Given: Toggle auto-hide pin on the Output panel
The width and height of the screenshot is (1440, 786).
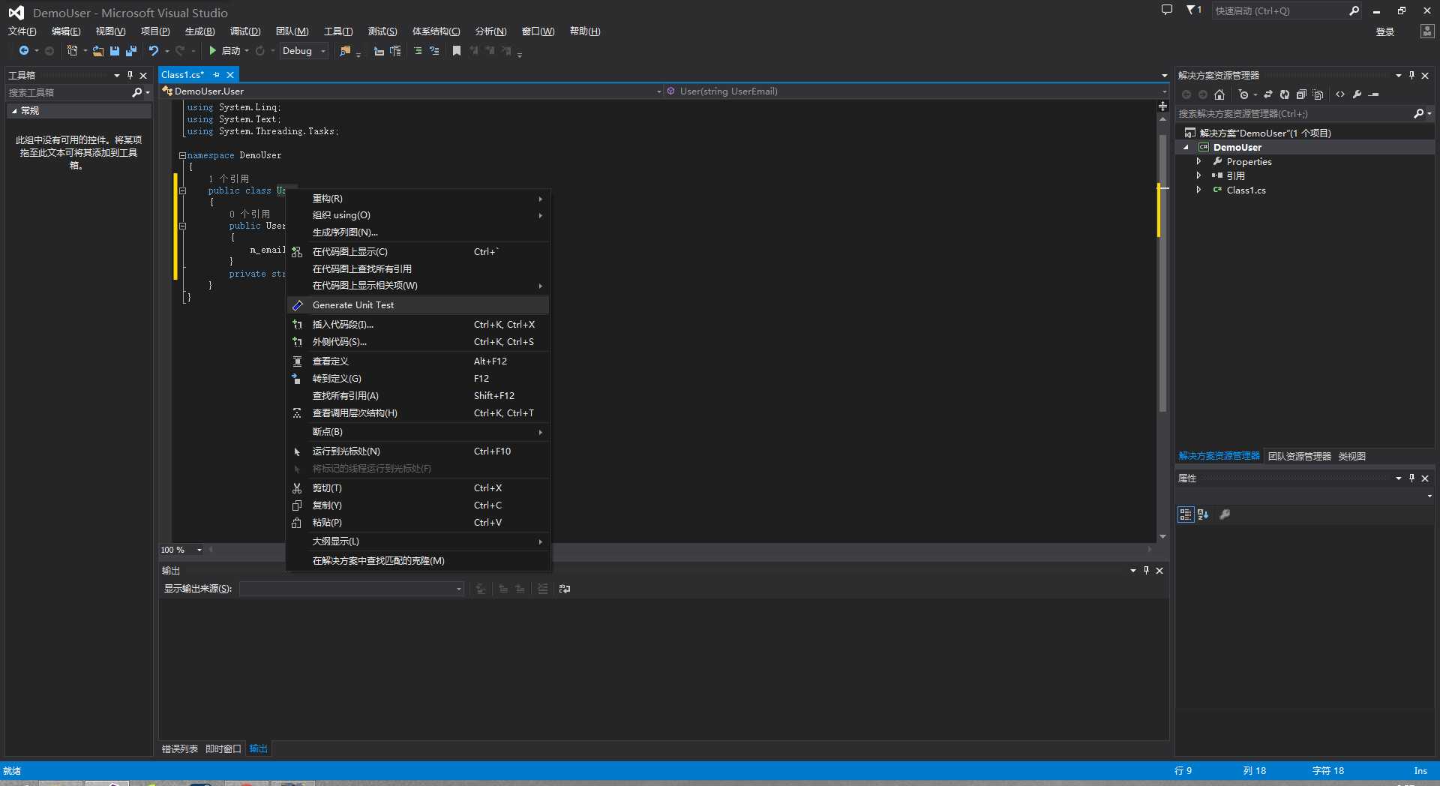Looking at the screenshot, I should pyautogui.click(x=1146, y=571).
